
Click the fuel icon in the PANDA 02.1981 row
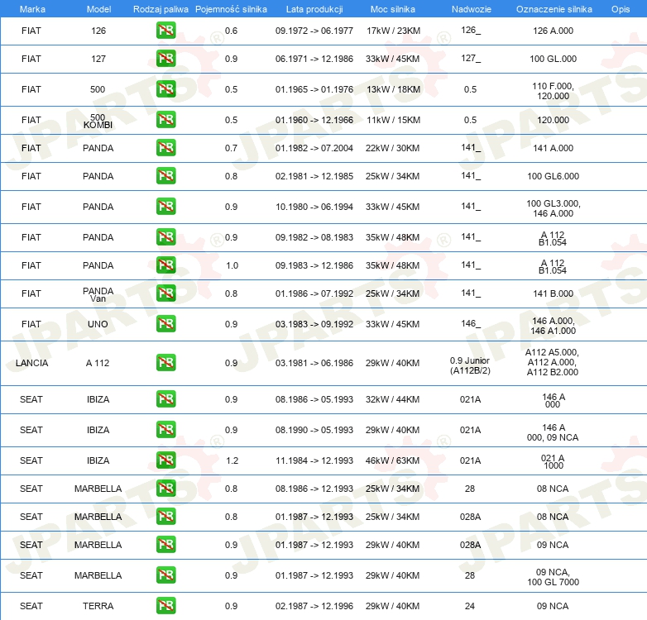coord(165,175)
